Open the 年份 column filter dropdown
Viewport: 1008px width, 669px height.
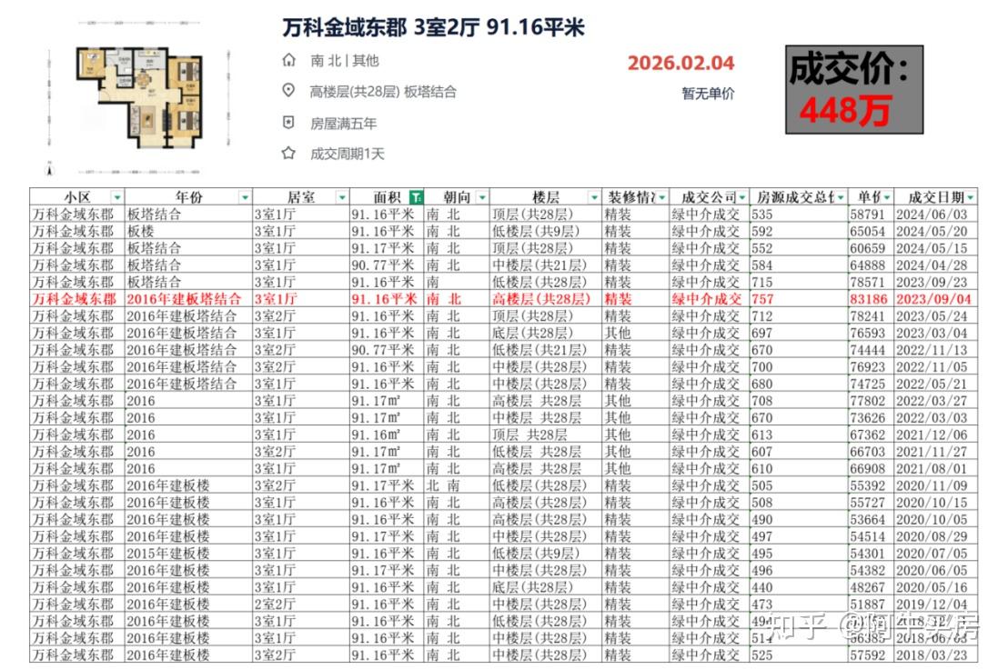(x=245, y=197)
